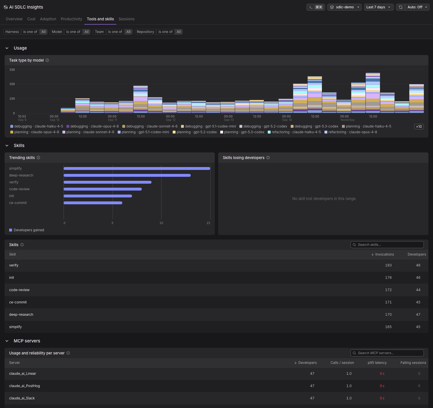Click inside the Search skills field
This screenshot has height=408, width=433.
pos(387,245)
